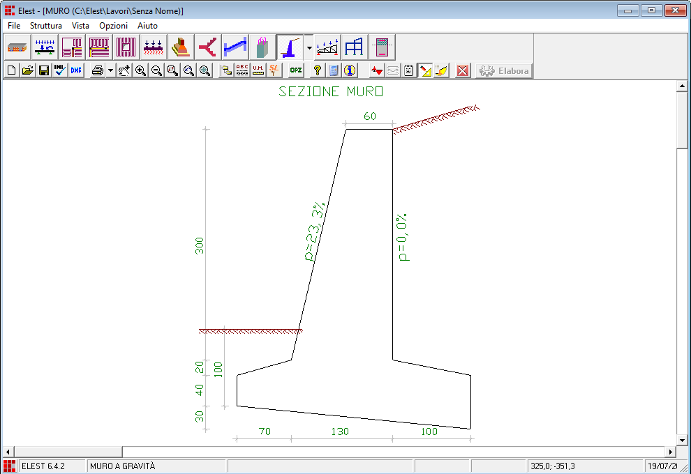Toggle the drawing view triangle-pencil button

point(425,70)
